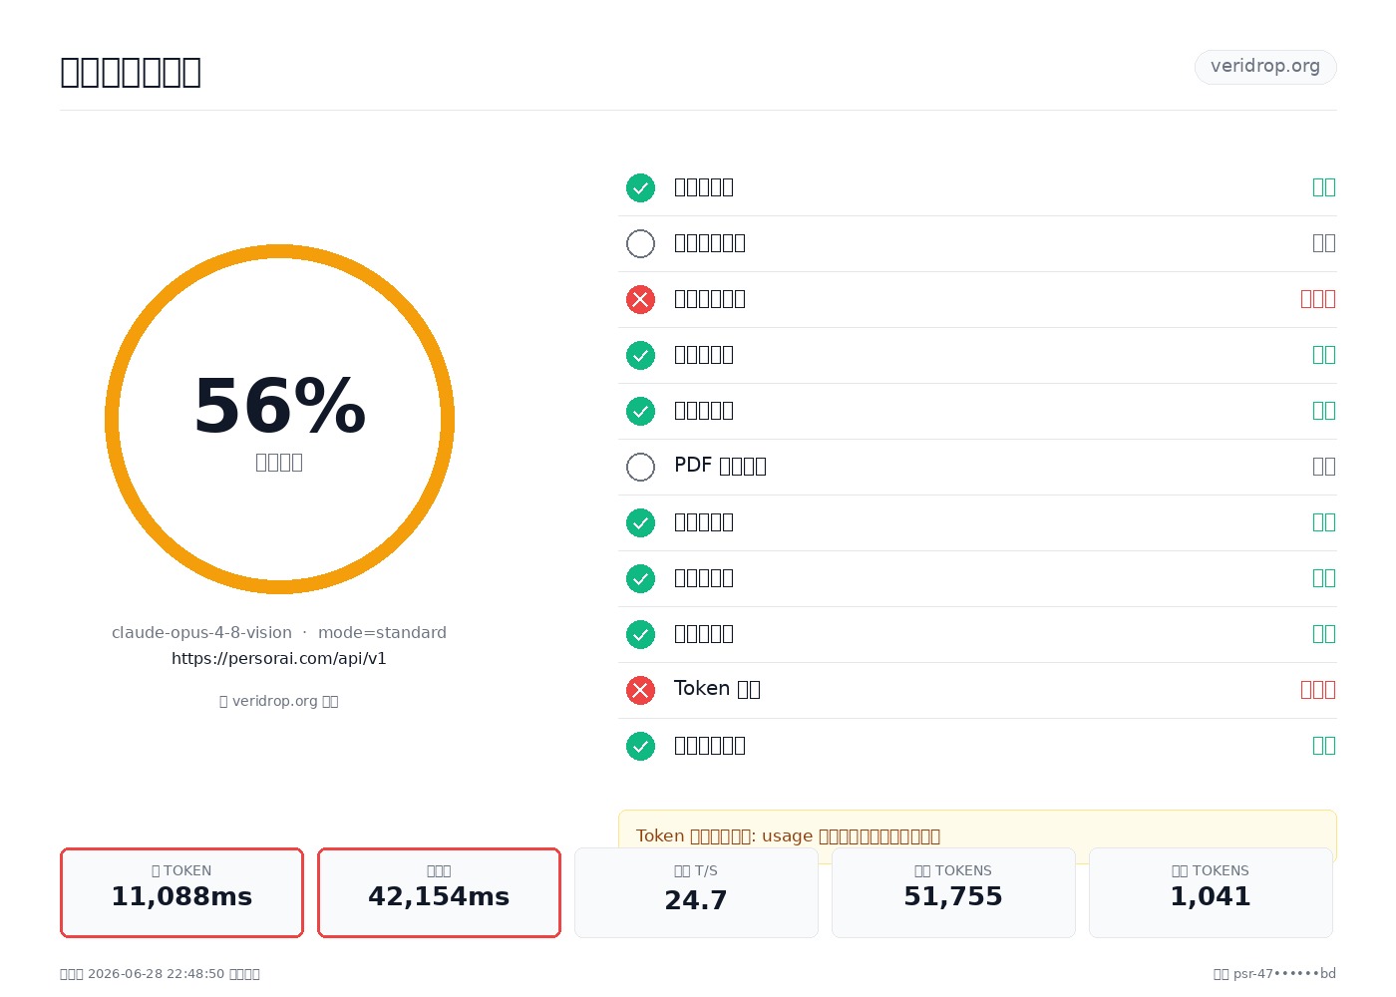Click the masked key psr-47••••••bd in the footer
The height and width of the screenshot is (997, 1396).
click(1284, 974)
